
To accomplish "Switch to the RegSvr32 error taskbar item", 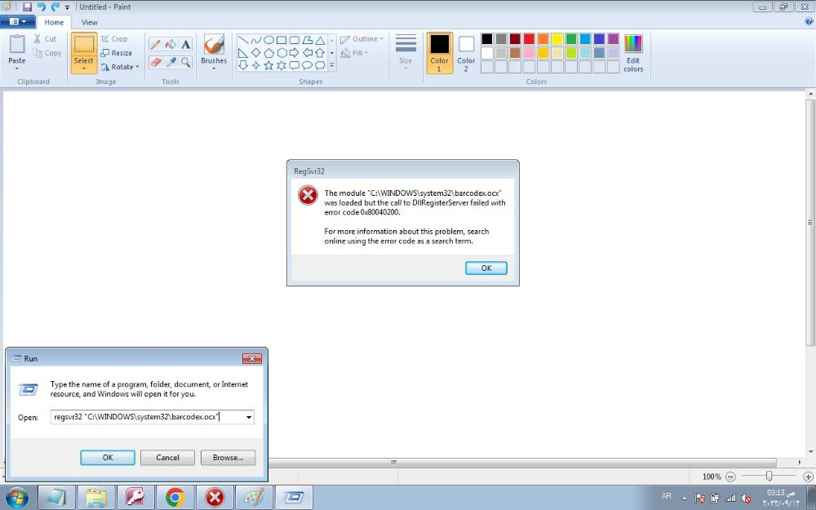I will [215, 498].
